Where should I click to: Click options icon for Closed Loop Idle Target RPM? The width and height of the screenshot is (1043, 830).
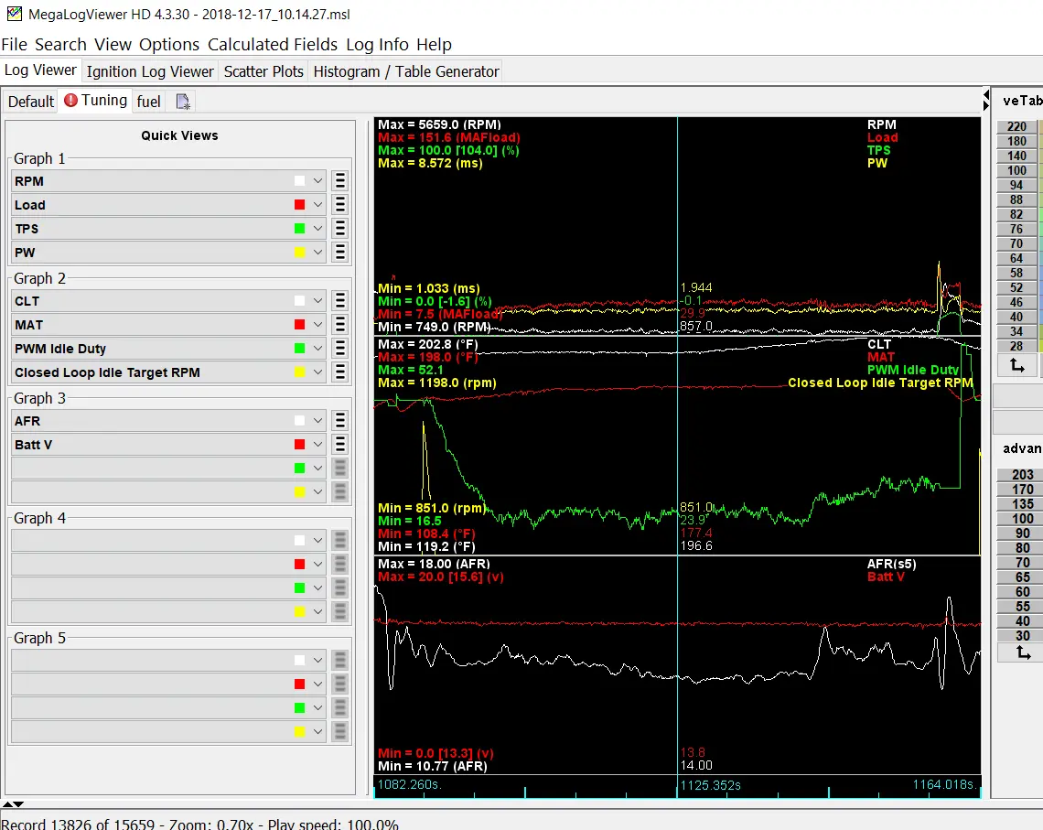click(x=340, y=372)
